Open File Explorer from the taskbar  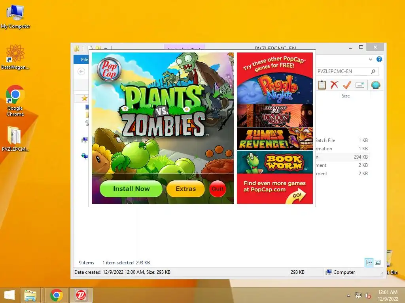click(x=30, y=295)
